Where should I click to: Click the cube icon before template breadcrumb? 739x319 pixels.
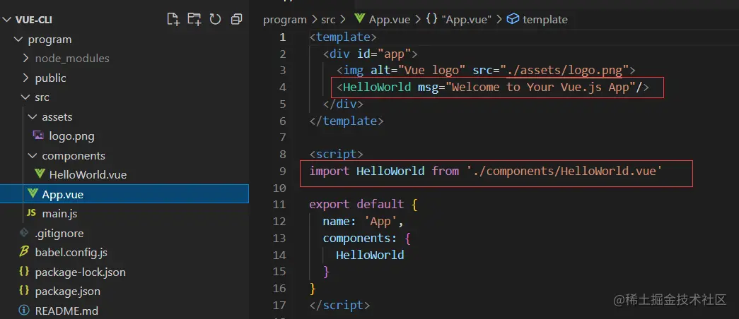click(513, 19)
